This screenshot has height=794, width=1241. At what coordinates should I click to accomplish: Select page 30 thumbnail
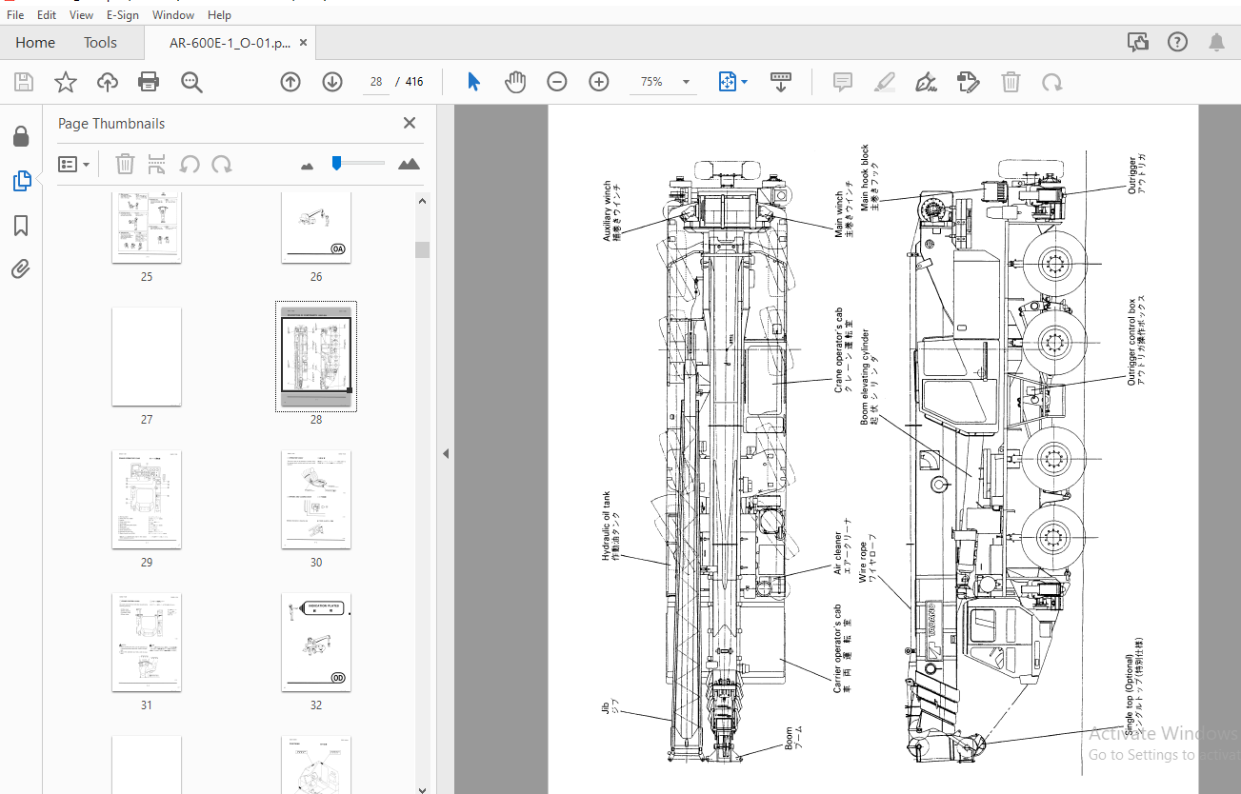pos(316,500)
